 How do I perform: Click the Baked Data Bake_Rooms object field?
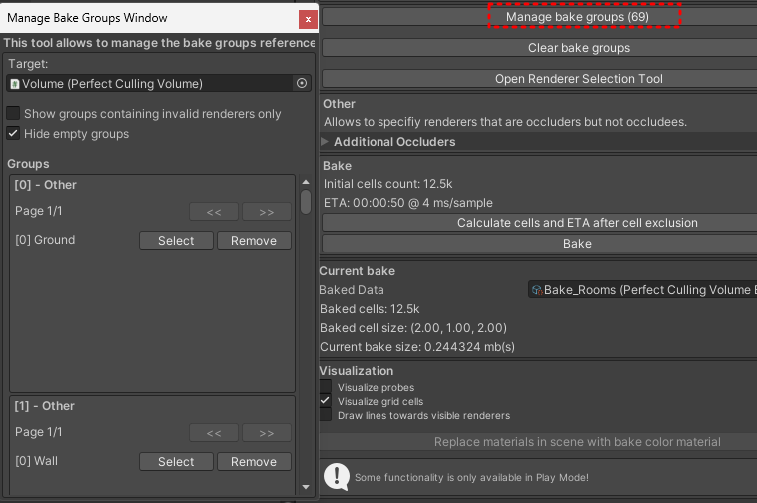point(642,290)
